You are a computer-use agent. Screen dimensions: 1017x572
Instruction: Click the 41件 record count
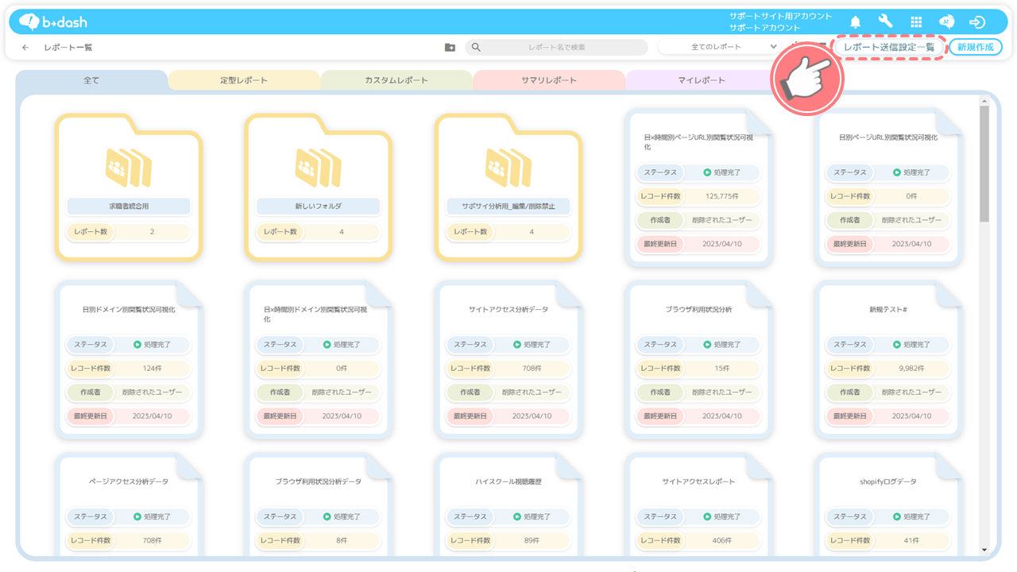click(911, 540)
